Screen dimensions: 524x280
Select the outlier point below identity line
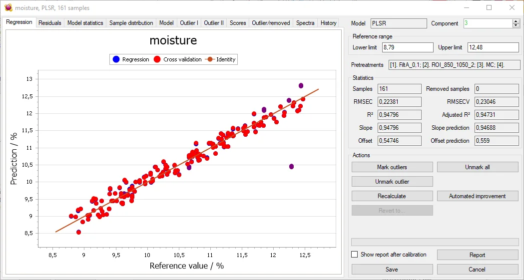[291, 166]
